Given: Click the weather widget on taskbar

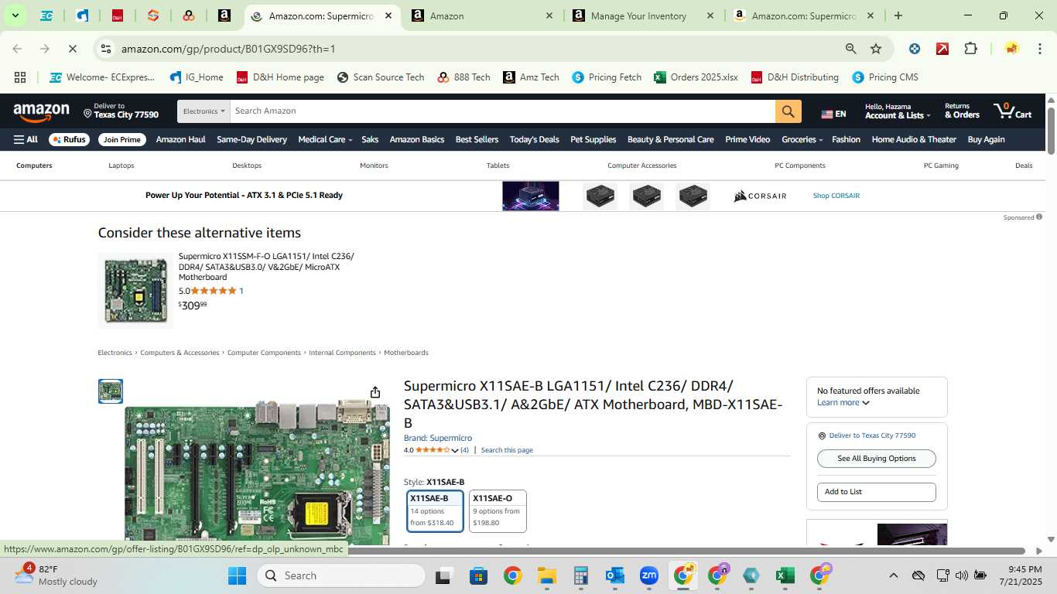Looking at the screenshot, I should point(56,575).
